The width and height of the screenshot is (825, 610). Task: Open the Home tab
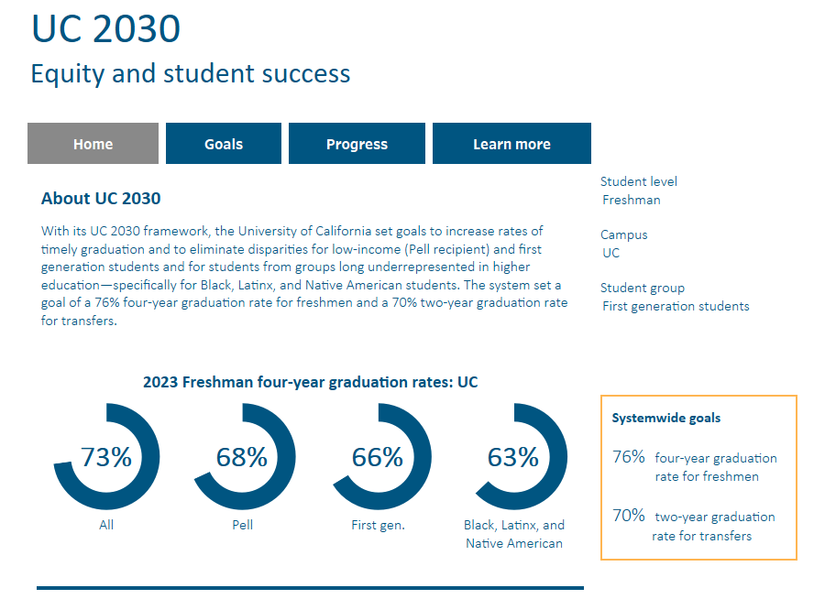(x=93, y=144)
